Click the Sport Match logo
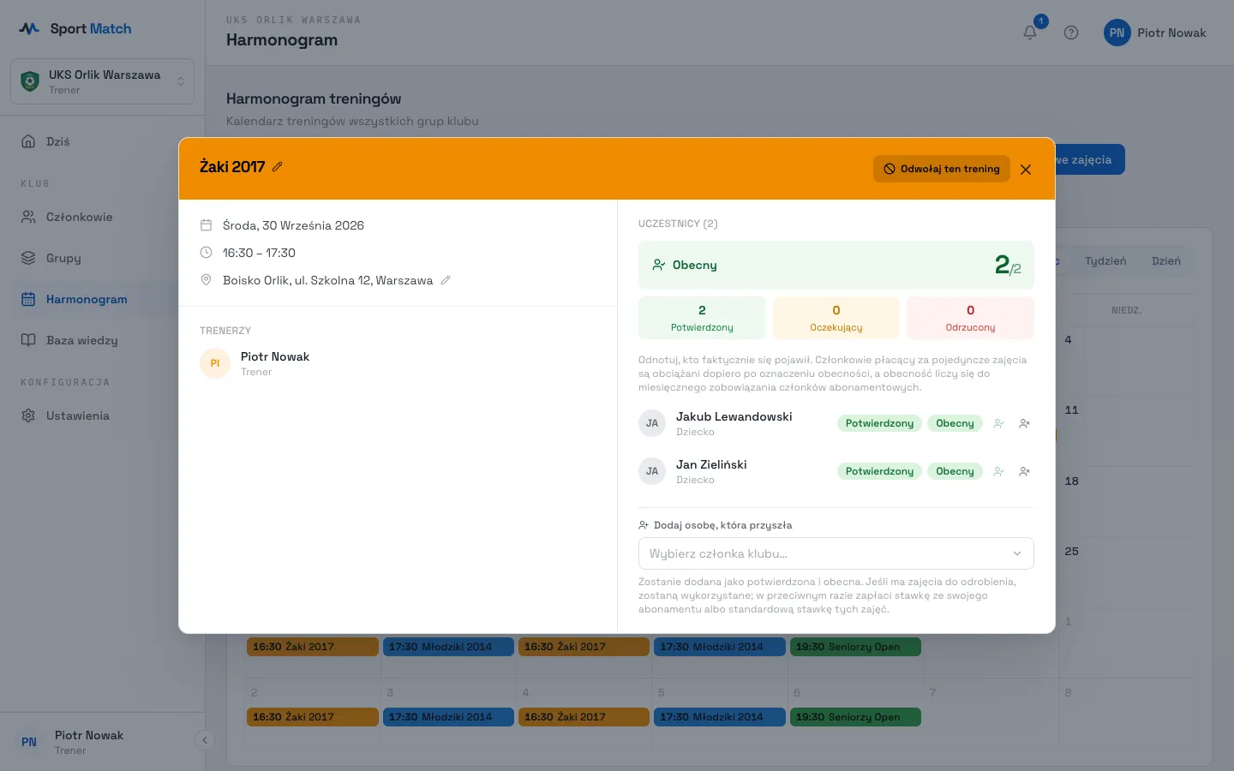Screen dimensions: 1234x771 tap(75, 28)
